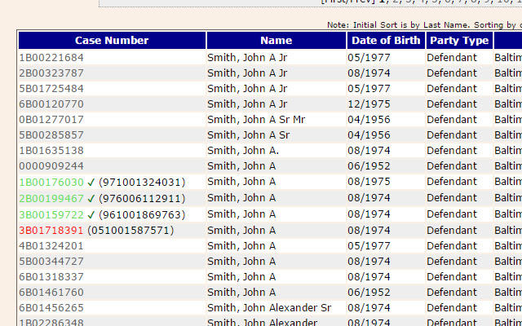
Task: Open case 5B00344727
Action: coord(51,262)
